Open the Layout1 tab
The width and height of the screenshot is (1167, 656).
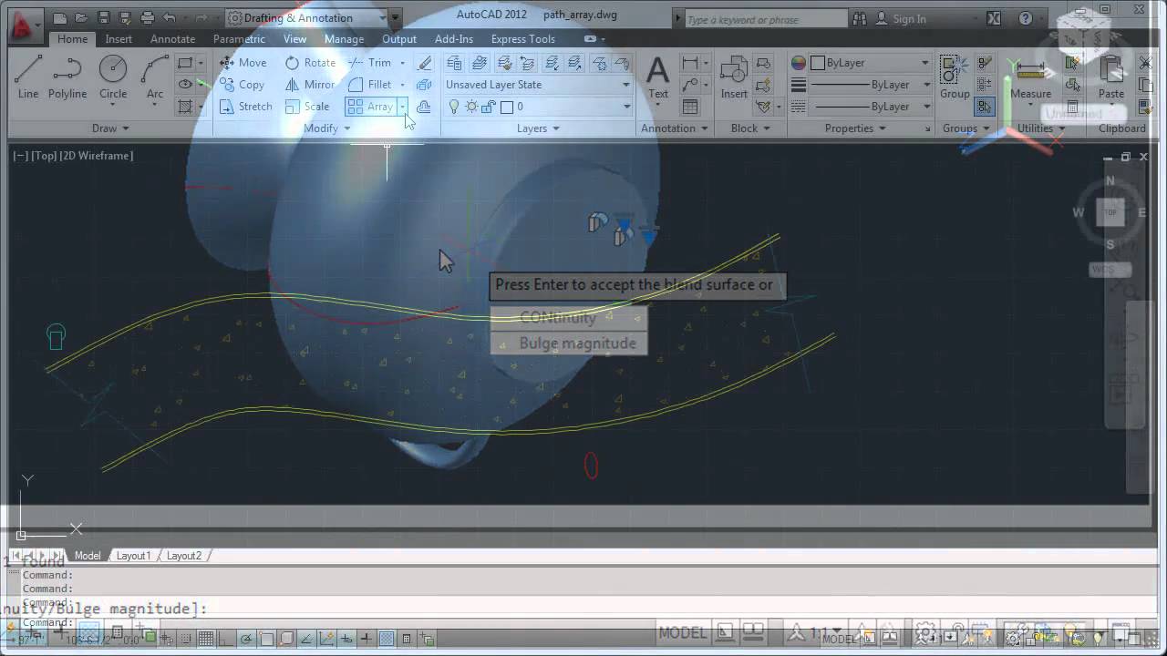[133, 556]
